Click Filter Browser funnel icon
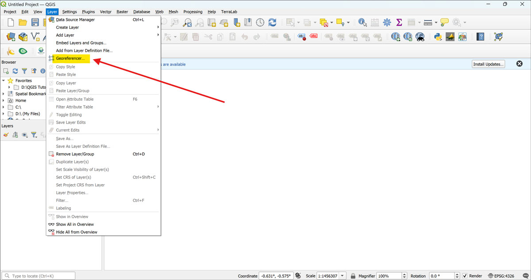The width and height of the screenshot is (531, 280). pyautogui.click(x=24, y=71)
